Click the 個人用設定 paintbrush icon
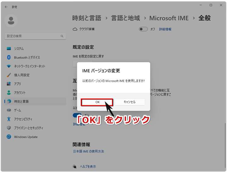This screenshot has width=227, height=173. 9,75
